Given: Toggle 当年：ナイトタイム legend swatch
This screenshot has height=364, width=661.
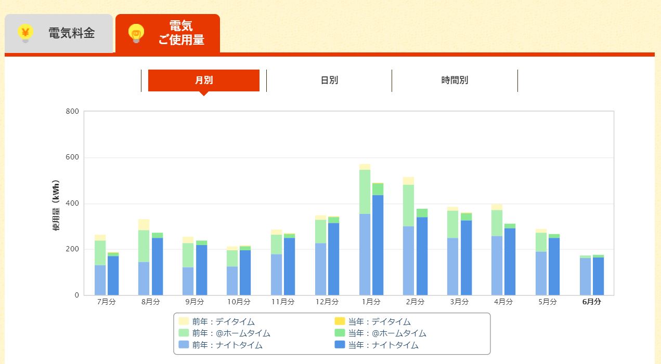Looking at the screenshot, I should coord(340,345).
